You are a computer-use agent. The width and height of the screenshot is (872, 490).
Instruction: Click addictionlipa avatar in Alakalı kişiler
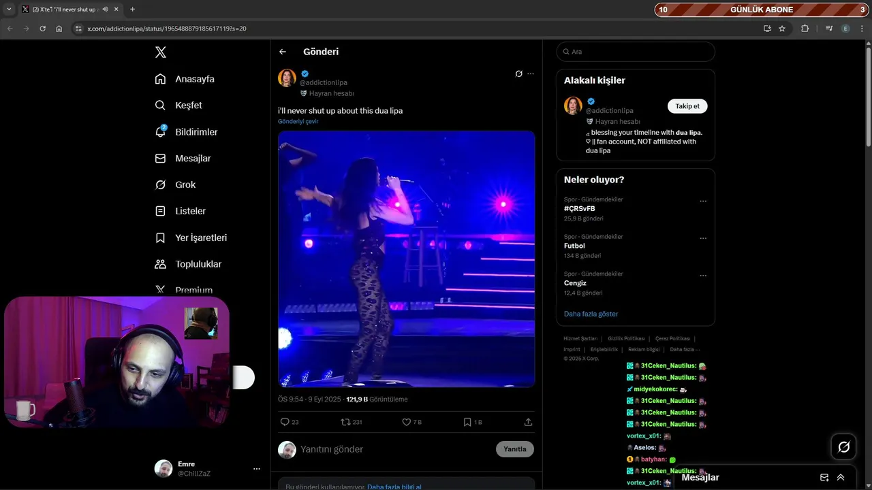573,105
